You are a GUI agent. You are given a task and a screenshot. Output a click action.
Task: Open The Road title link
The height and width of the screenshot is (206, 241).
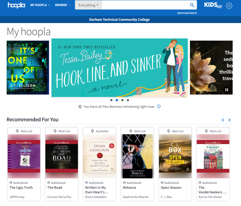click(55, 188)
